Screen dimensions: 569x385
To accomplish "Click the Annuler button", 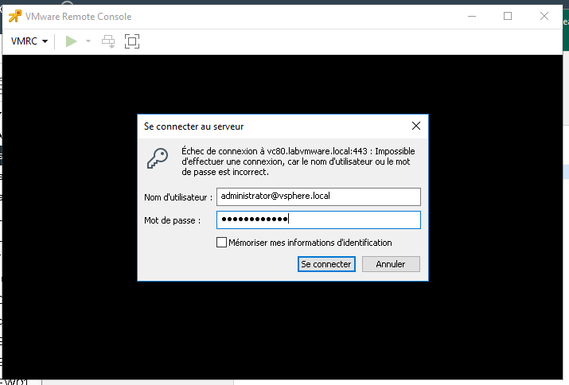I will pyautogui.click(x=391, y=264).
